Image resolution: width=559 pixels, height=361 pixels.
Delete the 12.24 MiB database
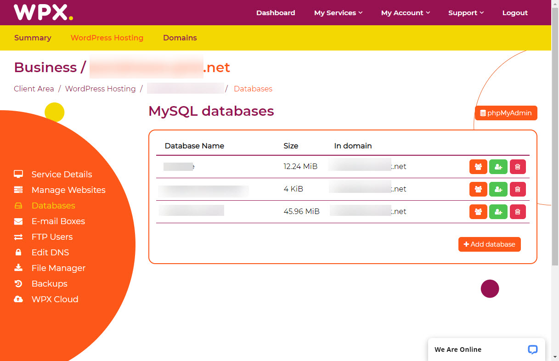point(518,167)
